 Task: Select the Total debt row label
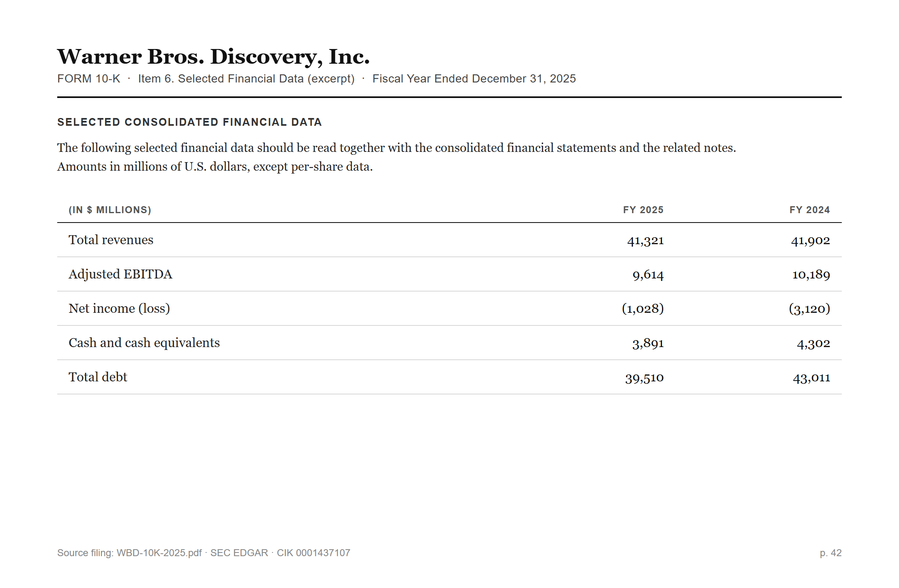click(x=98, y=377)
